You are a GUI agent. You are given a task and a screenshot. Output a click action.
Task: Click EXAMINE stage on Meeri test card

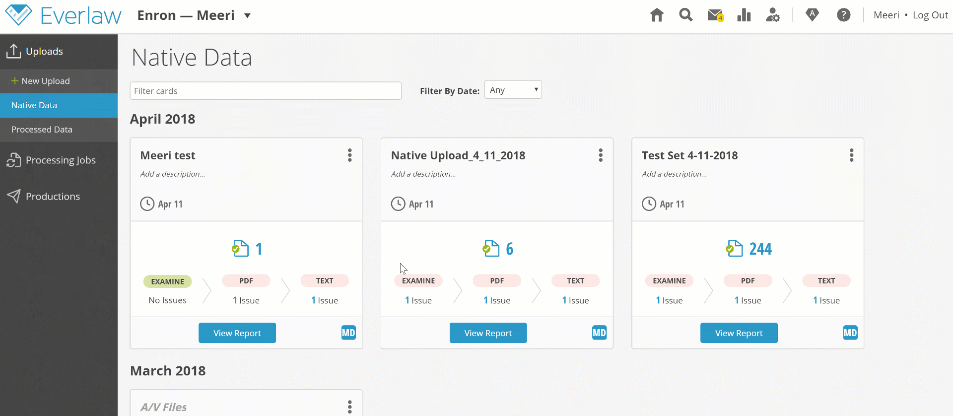click(x=168, y=281)
